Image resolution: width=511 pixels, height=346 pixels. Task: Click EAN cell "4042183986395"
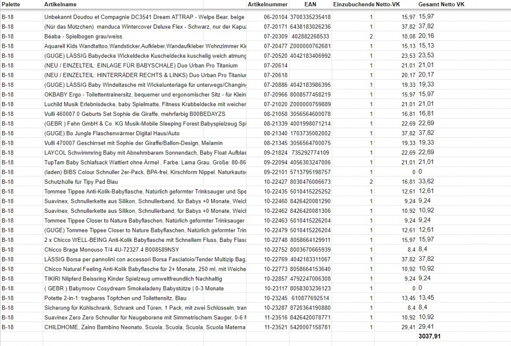point(310,85)
